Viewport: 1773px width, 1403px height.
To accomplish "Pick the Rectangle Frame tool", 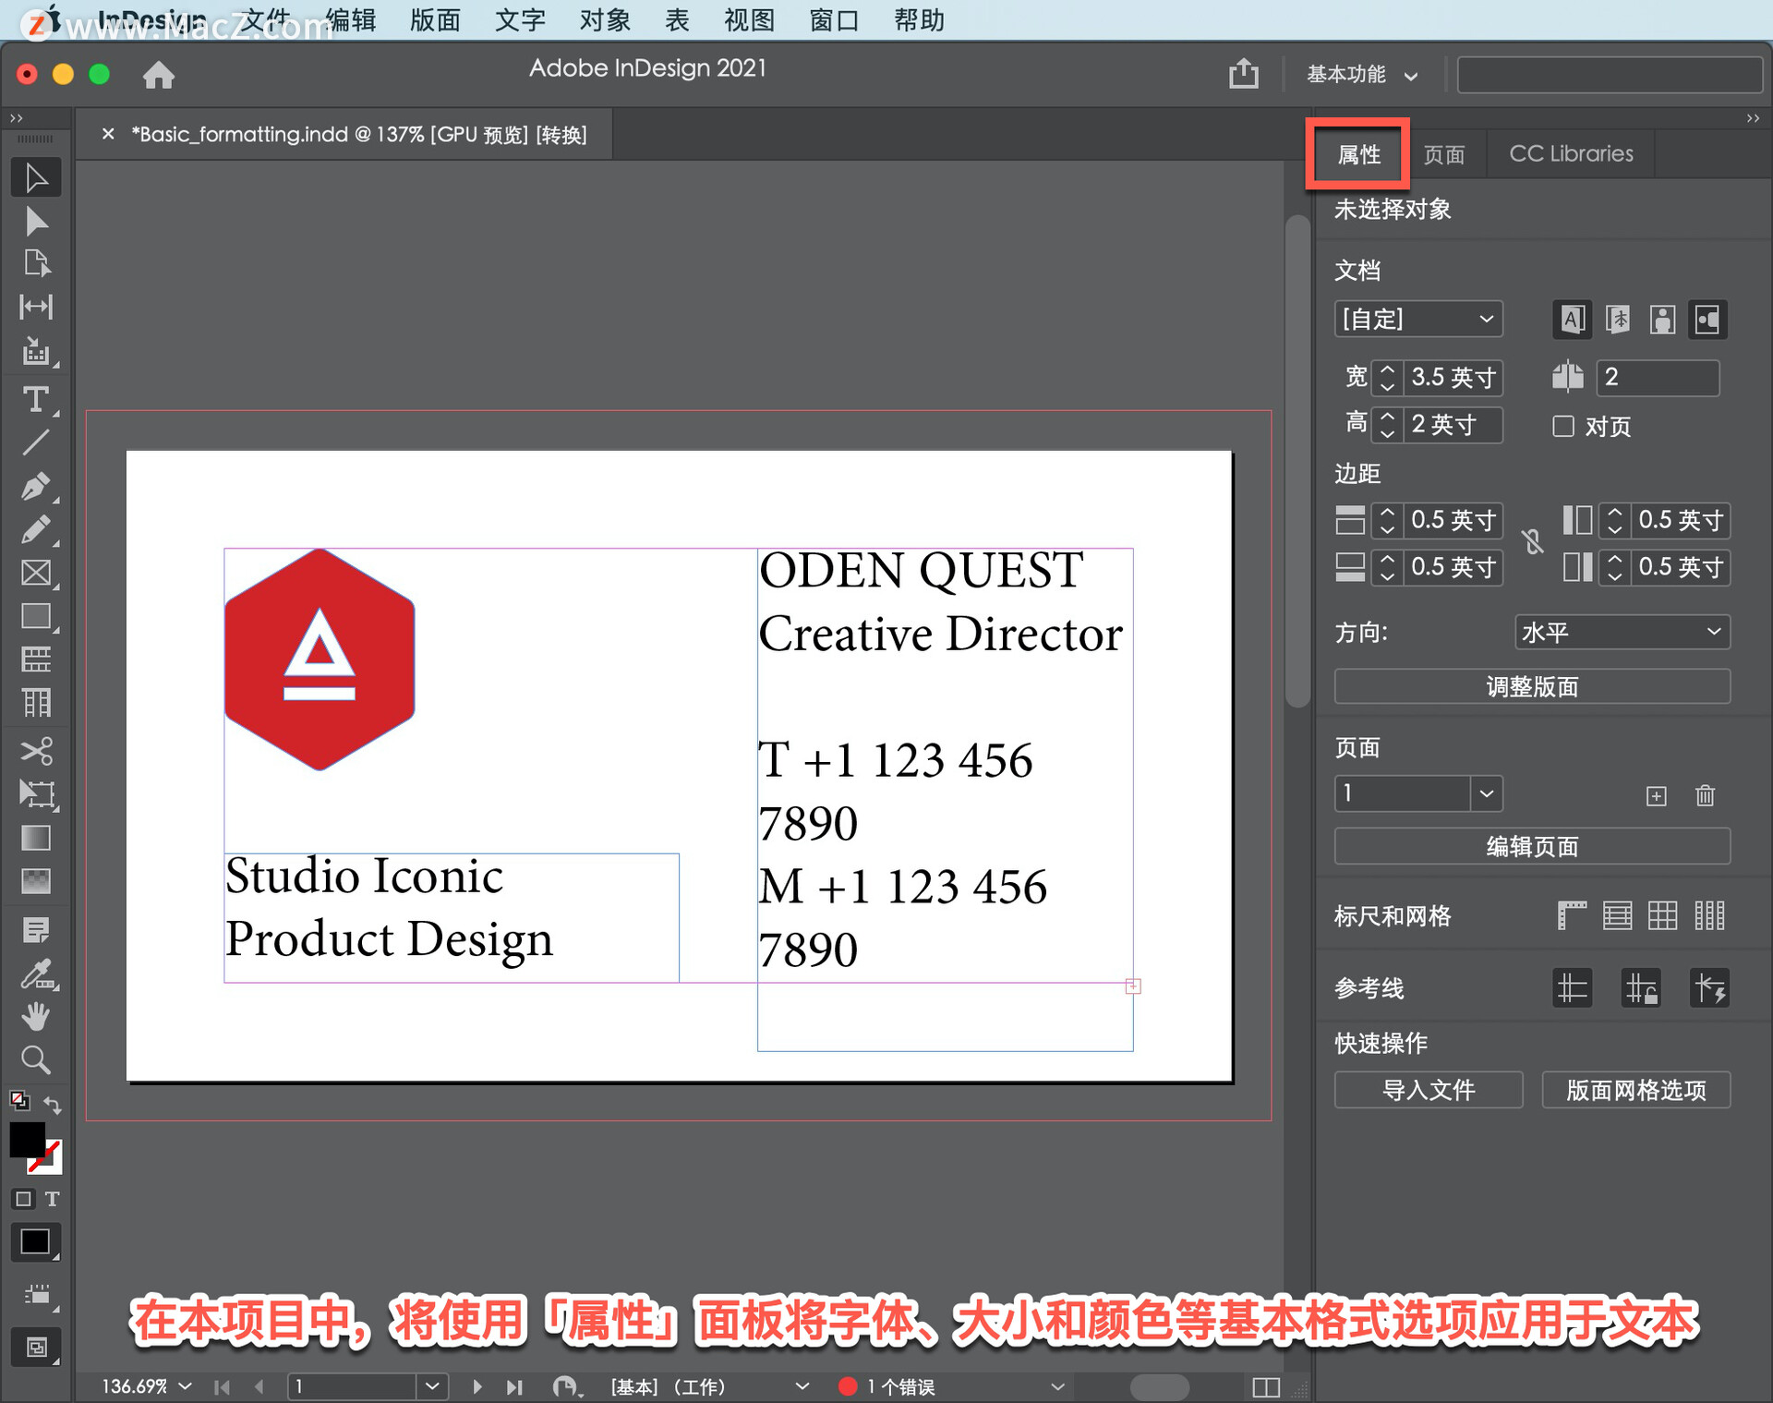I will pyautogui.click(x=37, y=573).
